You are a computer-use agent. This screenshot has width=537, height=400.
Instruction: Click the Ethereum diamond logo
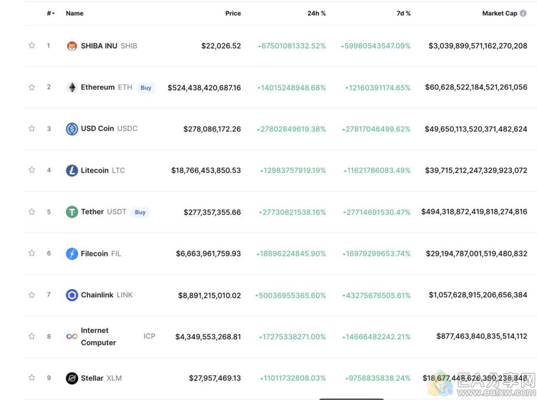pos(72,87)
